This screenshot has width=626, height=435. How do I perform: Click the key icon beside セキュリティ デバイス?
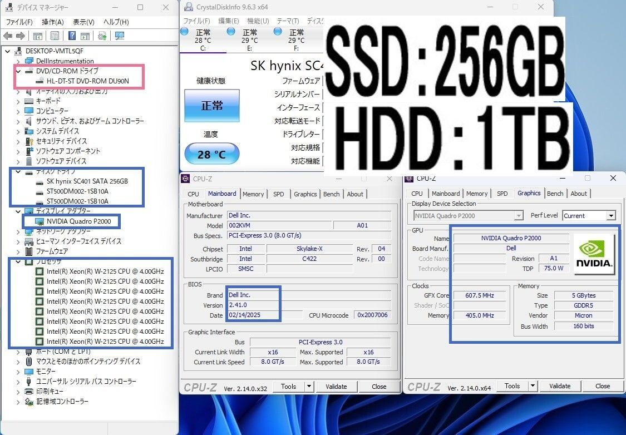click(x=29, y=141)
